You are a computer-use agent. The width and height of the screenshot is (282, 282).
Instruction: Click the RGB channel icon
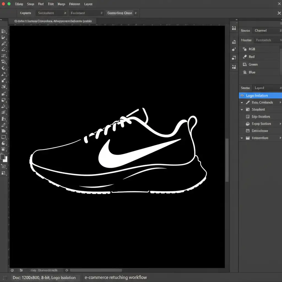[x=244, y=49]
